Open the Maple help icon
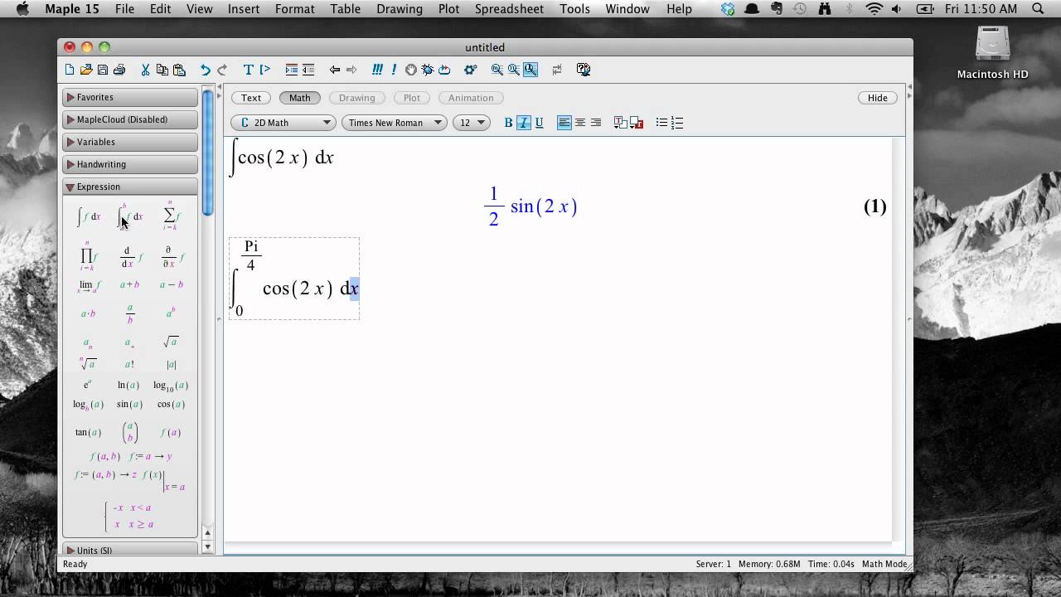Viewport: 1061px width, 597px height. pos(583,70)
